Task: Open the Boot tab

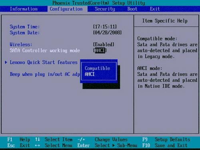Action: [x=132, y=9]
